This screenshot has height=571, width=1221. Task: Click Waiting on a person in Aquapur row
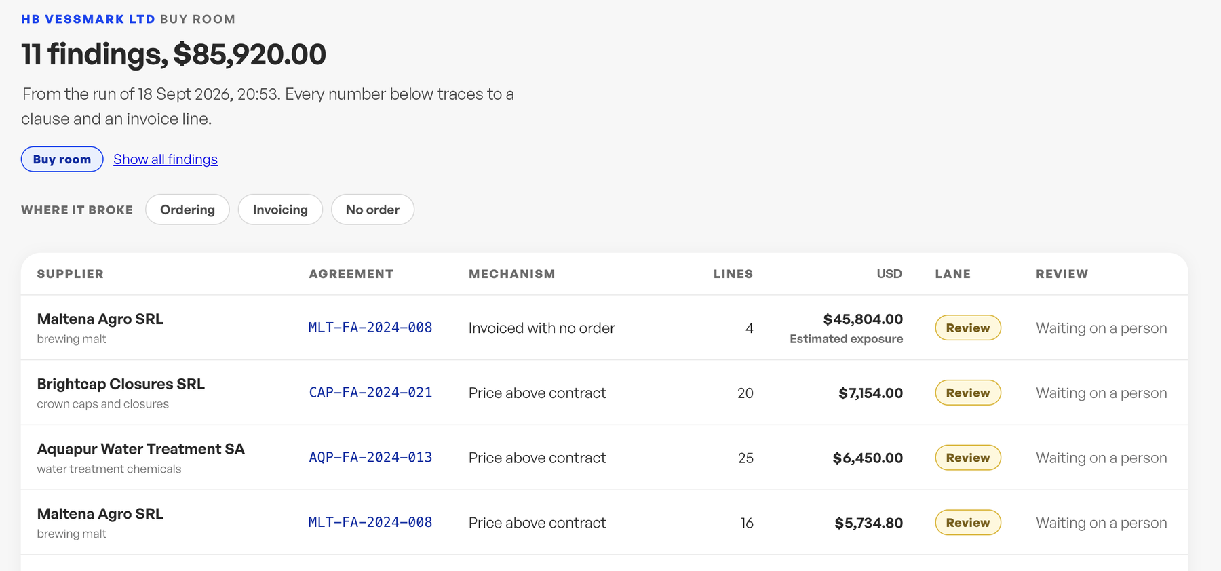tap(1102, 458)
